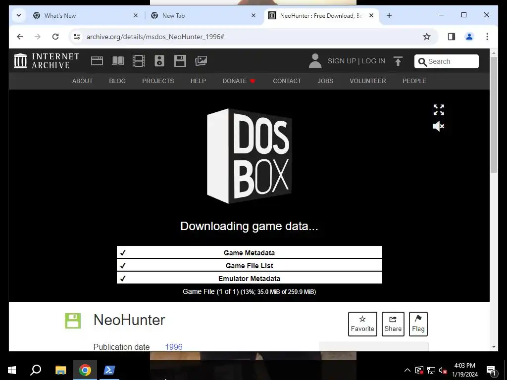Open the notification center

pyautogui.click(x=491, y=370)
